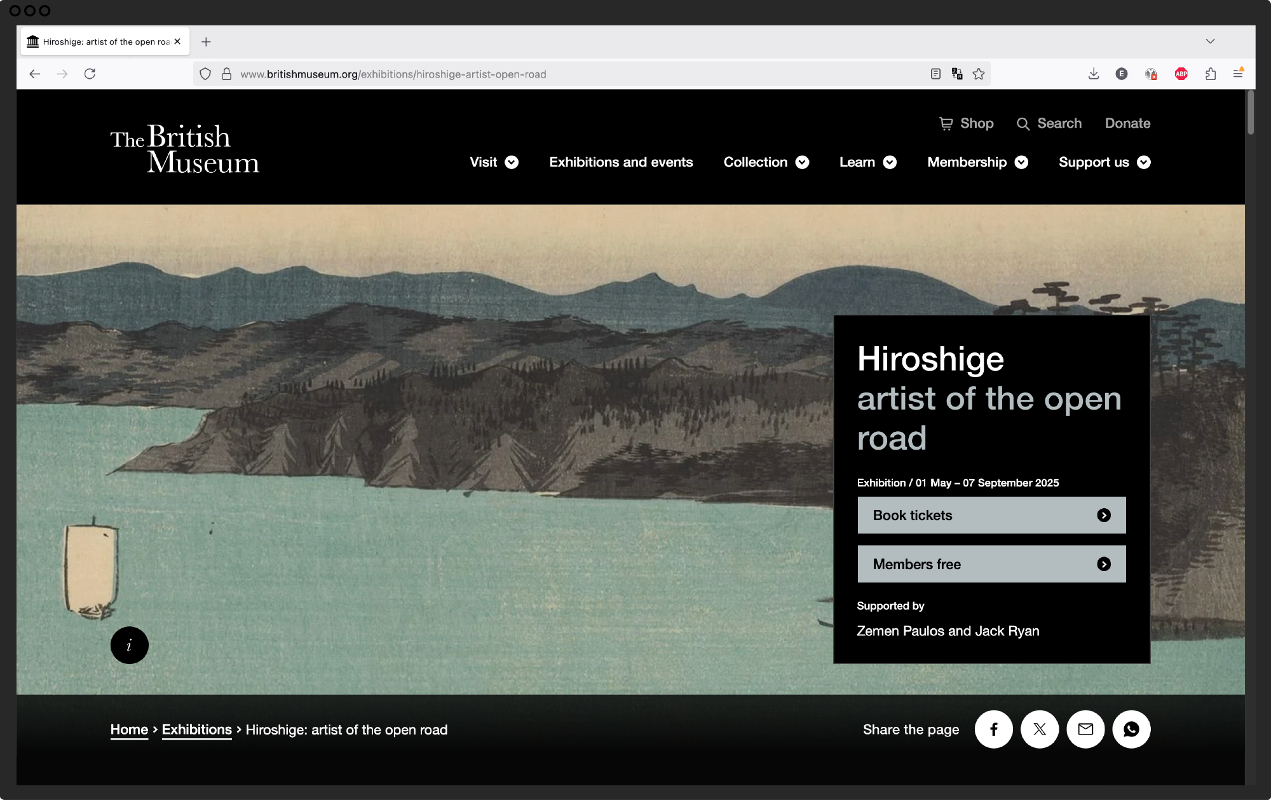
Task: Open the Exhibitions and events menu item
Action: (621, 162)
